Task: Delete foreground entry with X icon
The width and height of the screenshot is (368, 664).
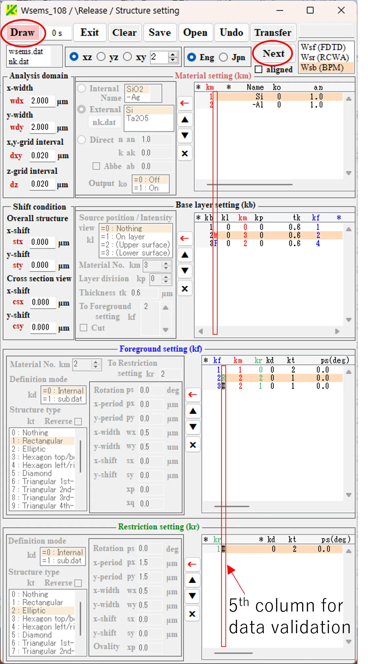Action: [193, 445]
